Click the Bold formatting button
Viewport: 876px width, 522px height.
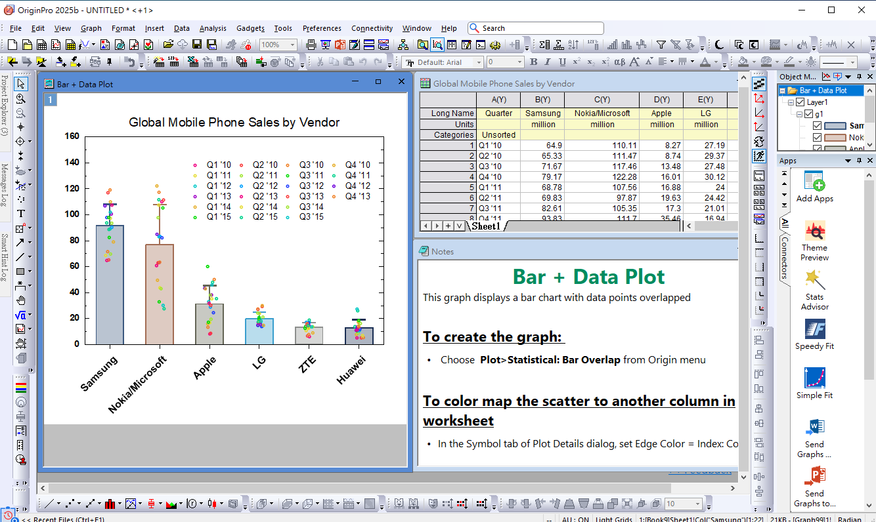pyautogui.click(x=533, y=62)
